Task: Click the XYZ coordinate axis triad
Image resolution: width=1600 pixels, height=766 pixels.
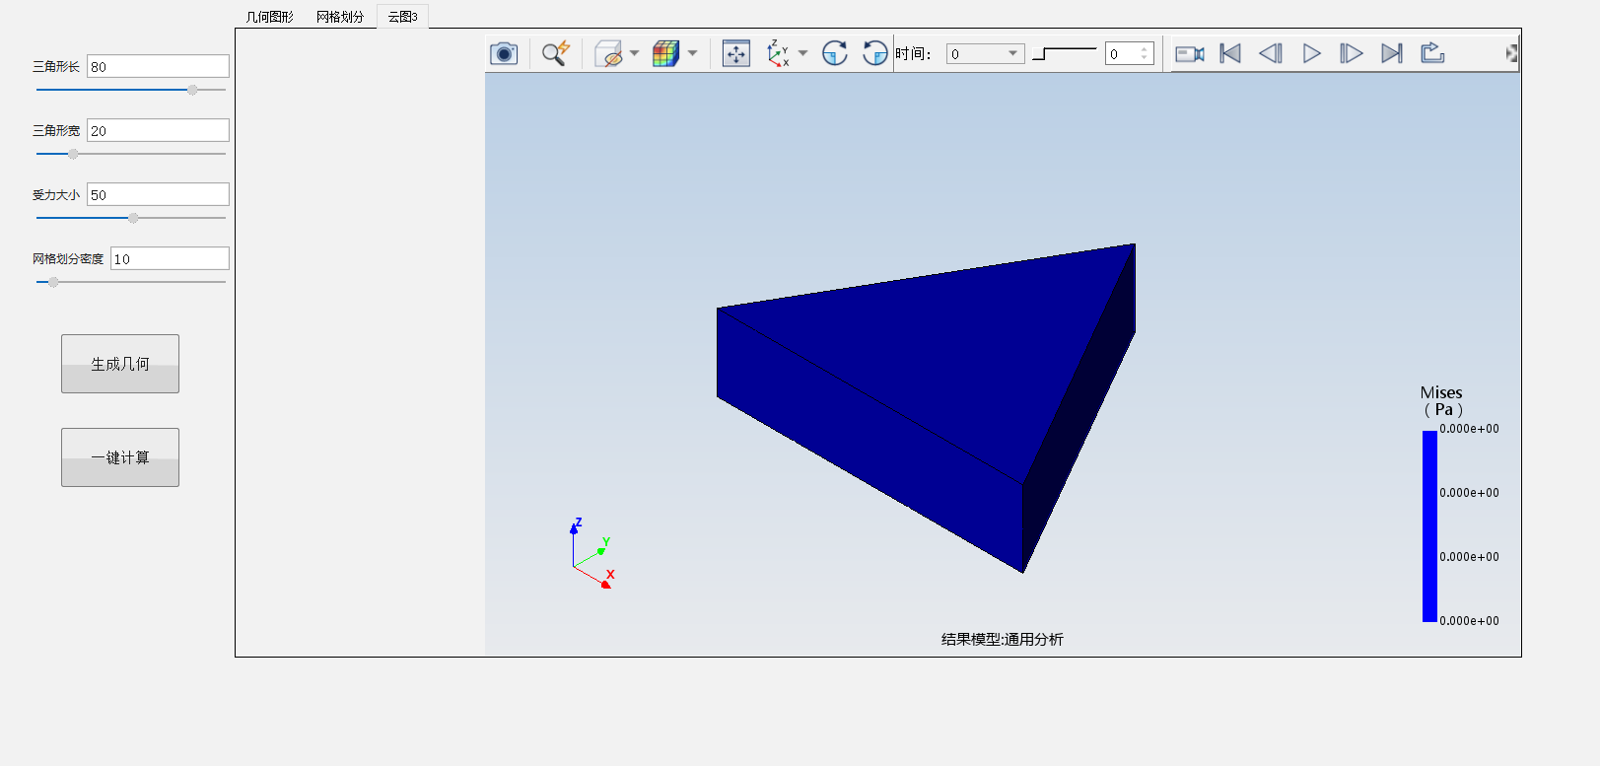Action: (591, 554)
